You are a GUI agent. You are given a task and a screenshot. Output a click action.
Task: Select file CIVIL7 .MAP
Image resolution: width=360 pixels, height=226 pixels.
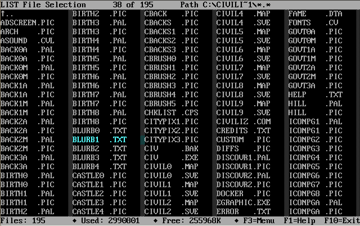244,67
